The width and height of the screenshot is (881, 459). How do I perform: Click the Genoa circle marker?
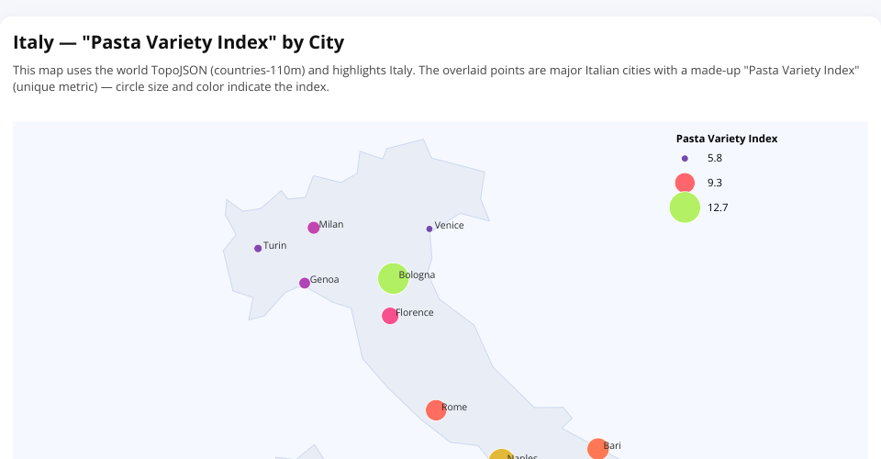coord(305,283)
